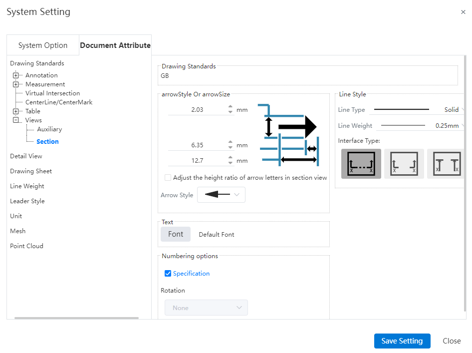Click the Font button
This screenshot has height=353, width=472.
coord(176,234)
